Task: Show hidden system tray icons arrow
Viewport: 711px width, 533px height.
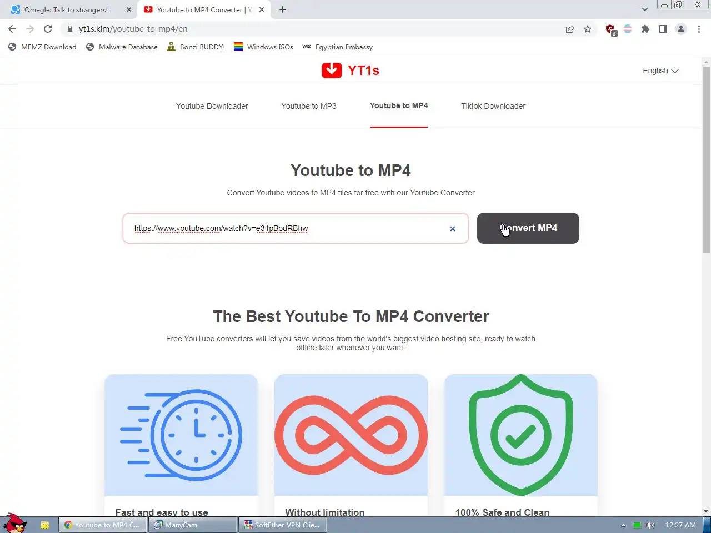Action: tap(623, 525)
